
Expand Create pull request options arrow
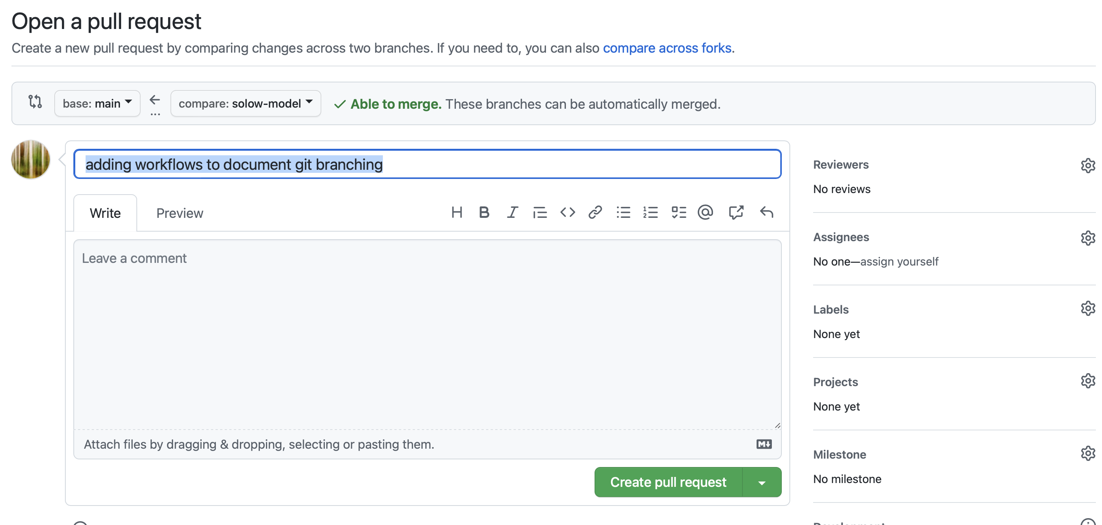pyautogui.click(x=762, y=482)
